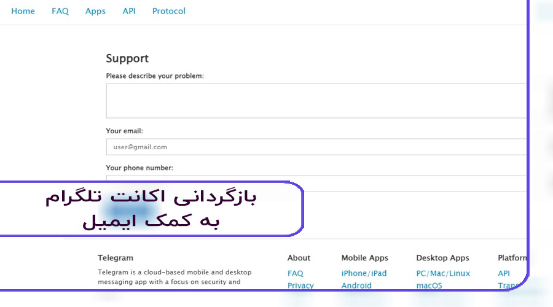Open the iPhone/iPad link under Mobile Apps
The image size is (553, 307).
[364, 273]
